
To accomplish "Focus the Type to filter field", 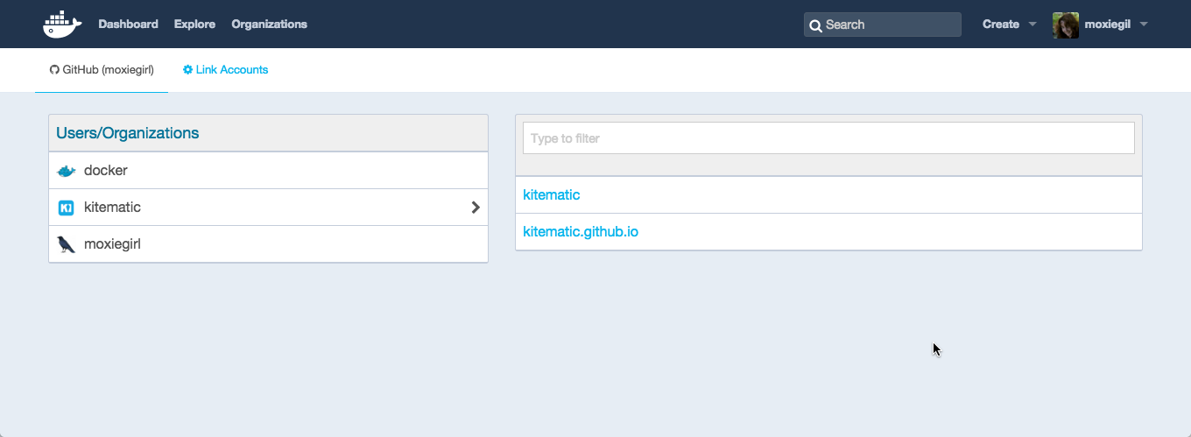I will pyautogui.click(x=828, y=138).
